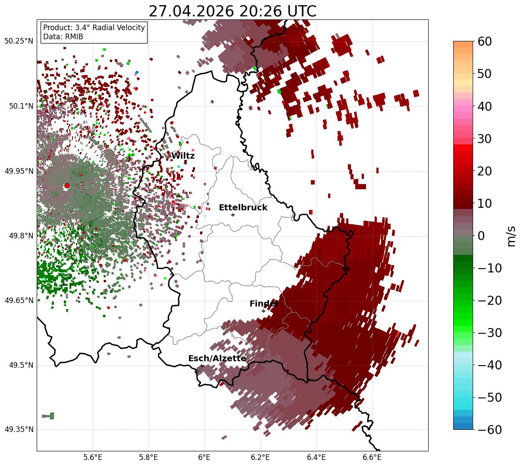
Task: Click the colorbar tick label 60
Action: coord(485,41)
